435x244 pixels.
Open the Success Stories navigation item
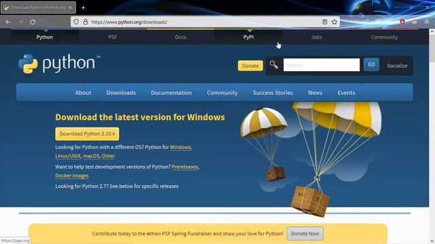(273, 93)
